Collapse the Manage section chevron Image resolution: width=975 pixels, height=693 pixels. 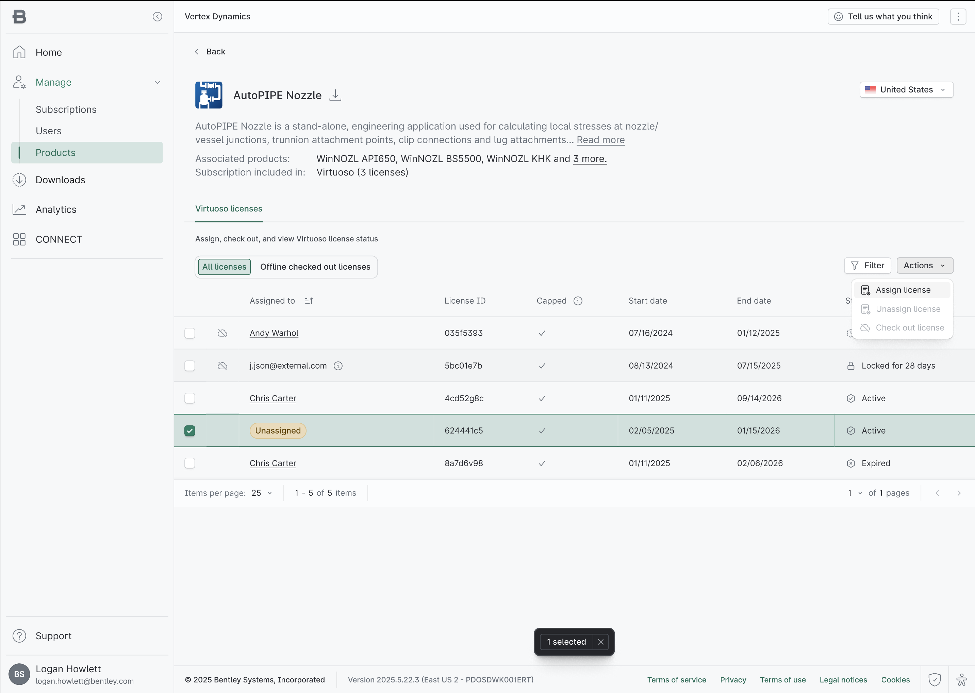click(x=158, y=82)
